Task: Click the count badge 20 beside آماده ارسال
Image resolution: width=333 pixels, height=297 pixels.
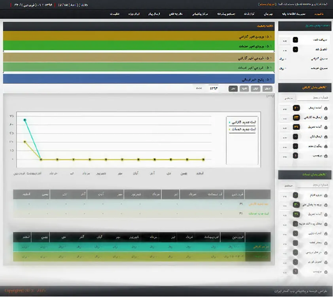Action: pos(296,108)
